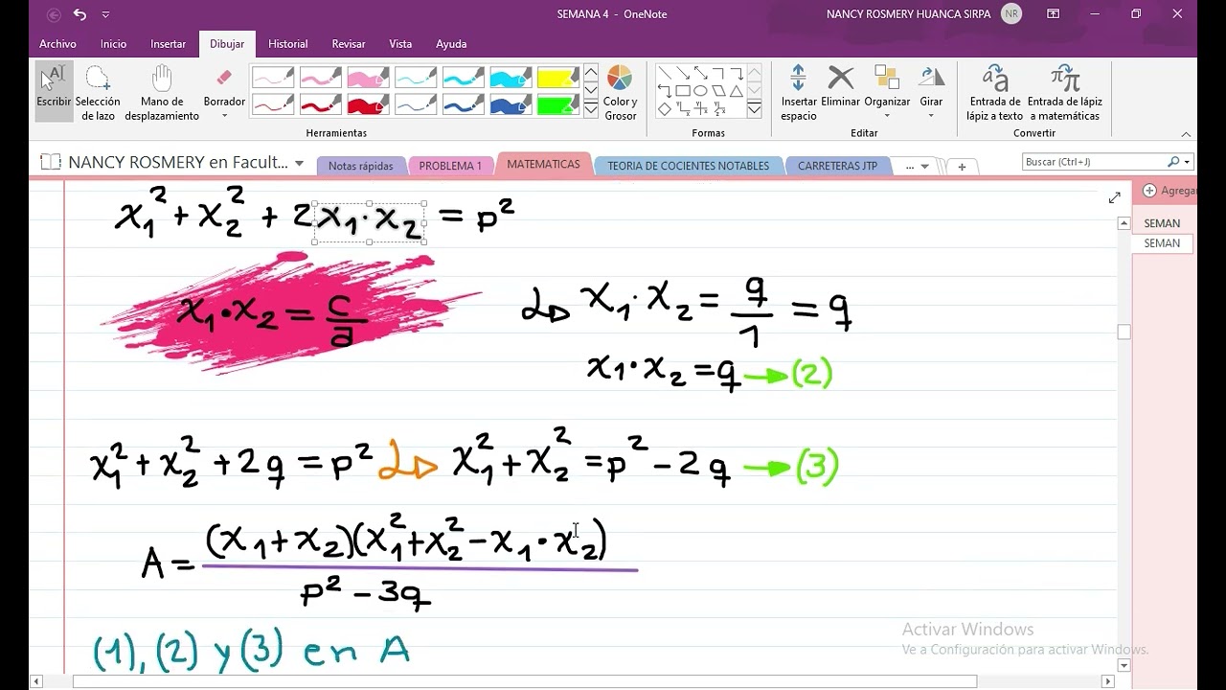Click Insertar espacio tool
1226x690 pixels.
click(x=799, y=93)
